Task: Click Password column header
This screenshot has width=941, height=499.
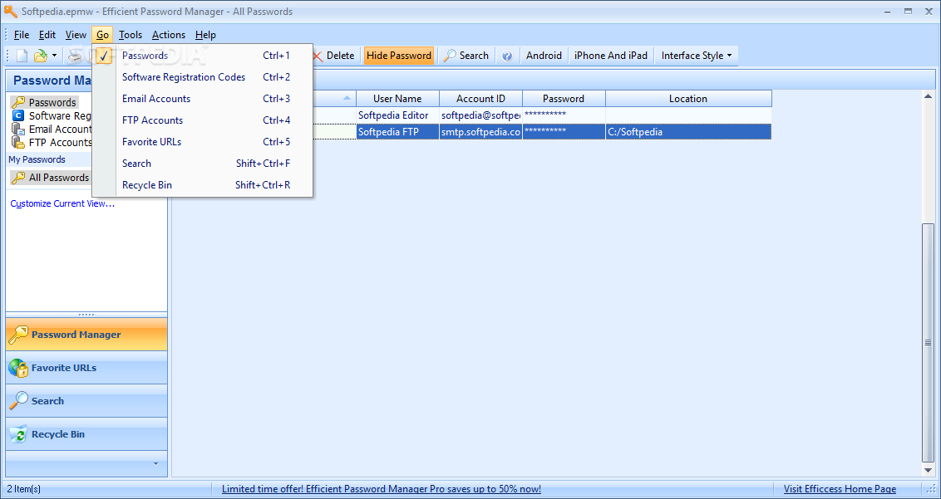Action: [564, 98]
